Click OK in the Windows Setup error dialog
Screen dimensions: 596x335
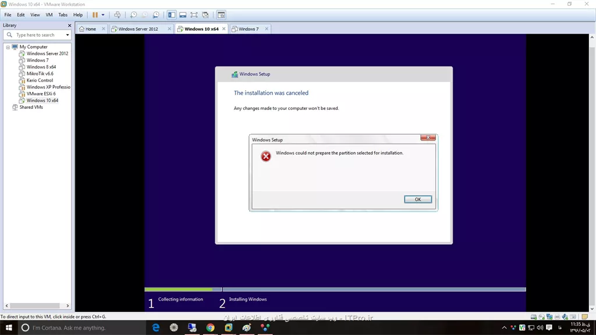(x=418, y=199)
